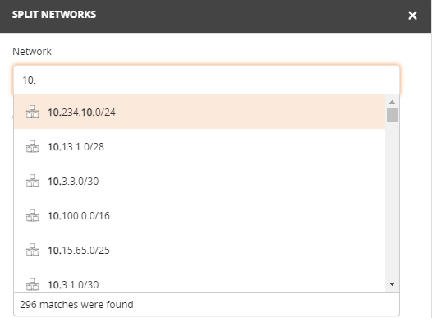Pick the 10.3.3.0/30 network entry

coord(200,181)
